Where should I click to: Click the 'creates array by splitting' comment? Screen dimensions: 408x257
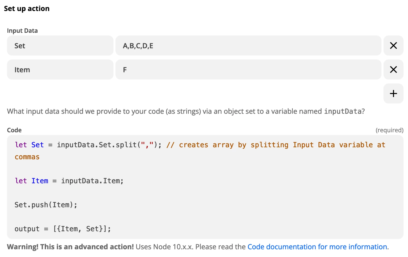(x=275, y=145)
